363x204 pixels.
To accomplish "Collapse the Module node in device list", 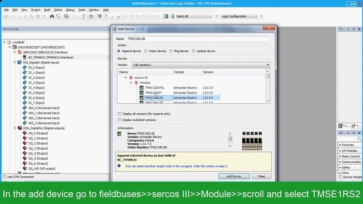I will [131, 83].
